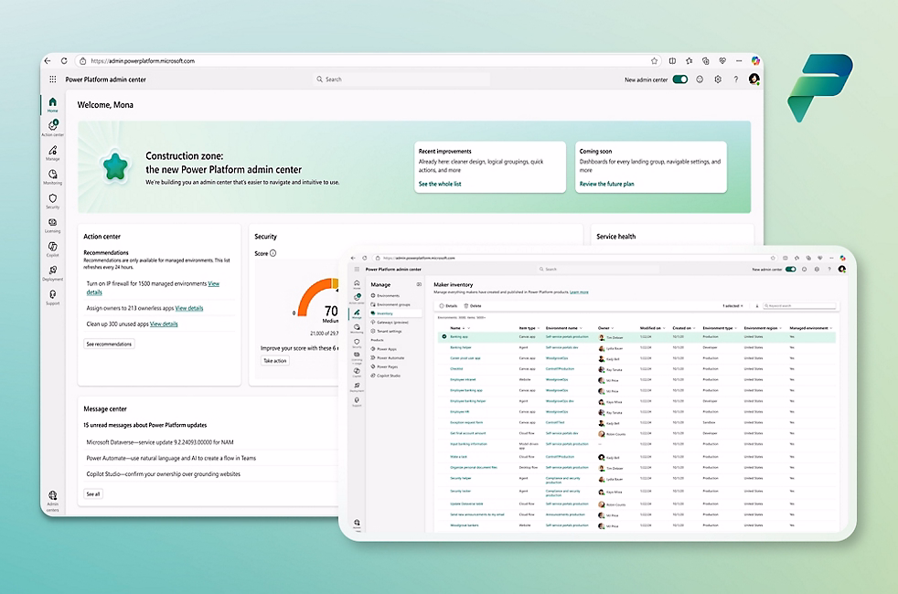
Task: Click the search box in the back window header
Action: click(402, 80)
